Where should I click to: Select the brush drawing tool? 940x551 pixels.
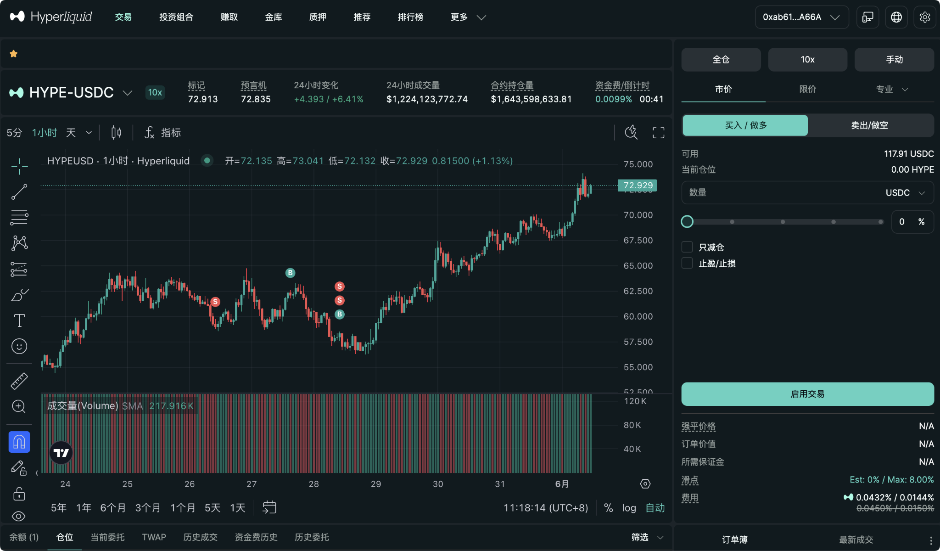click(19, 295)
